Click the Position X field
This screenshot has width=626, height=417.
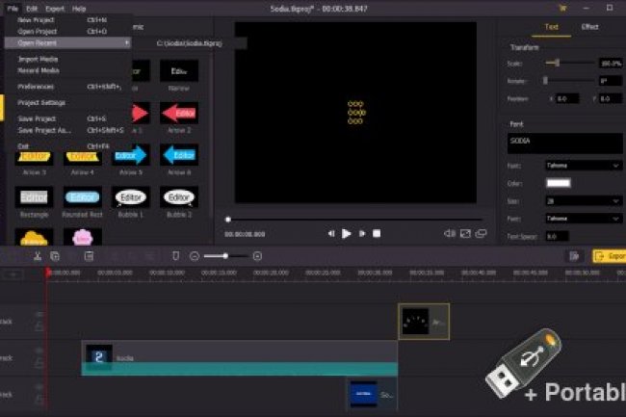[567, 98]
